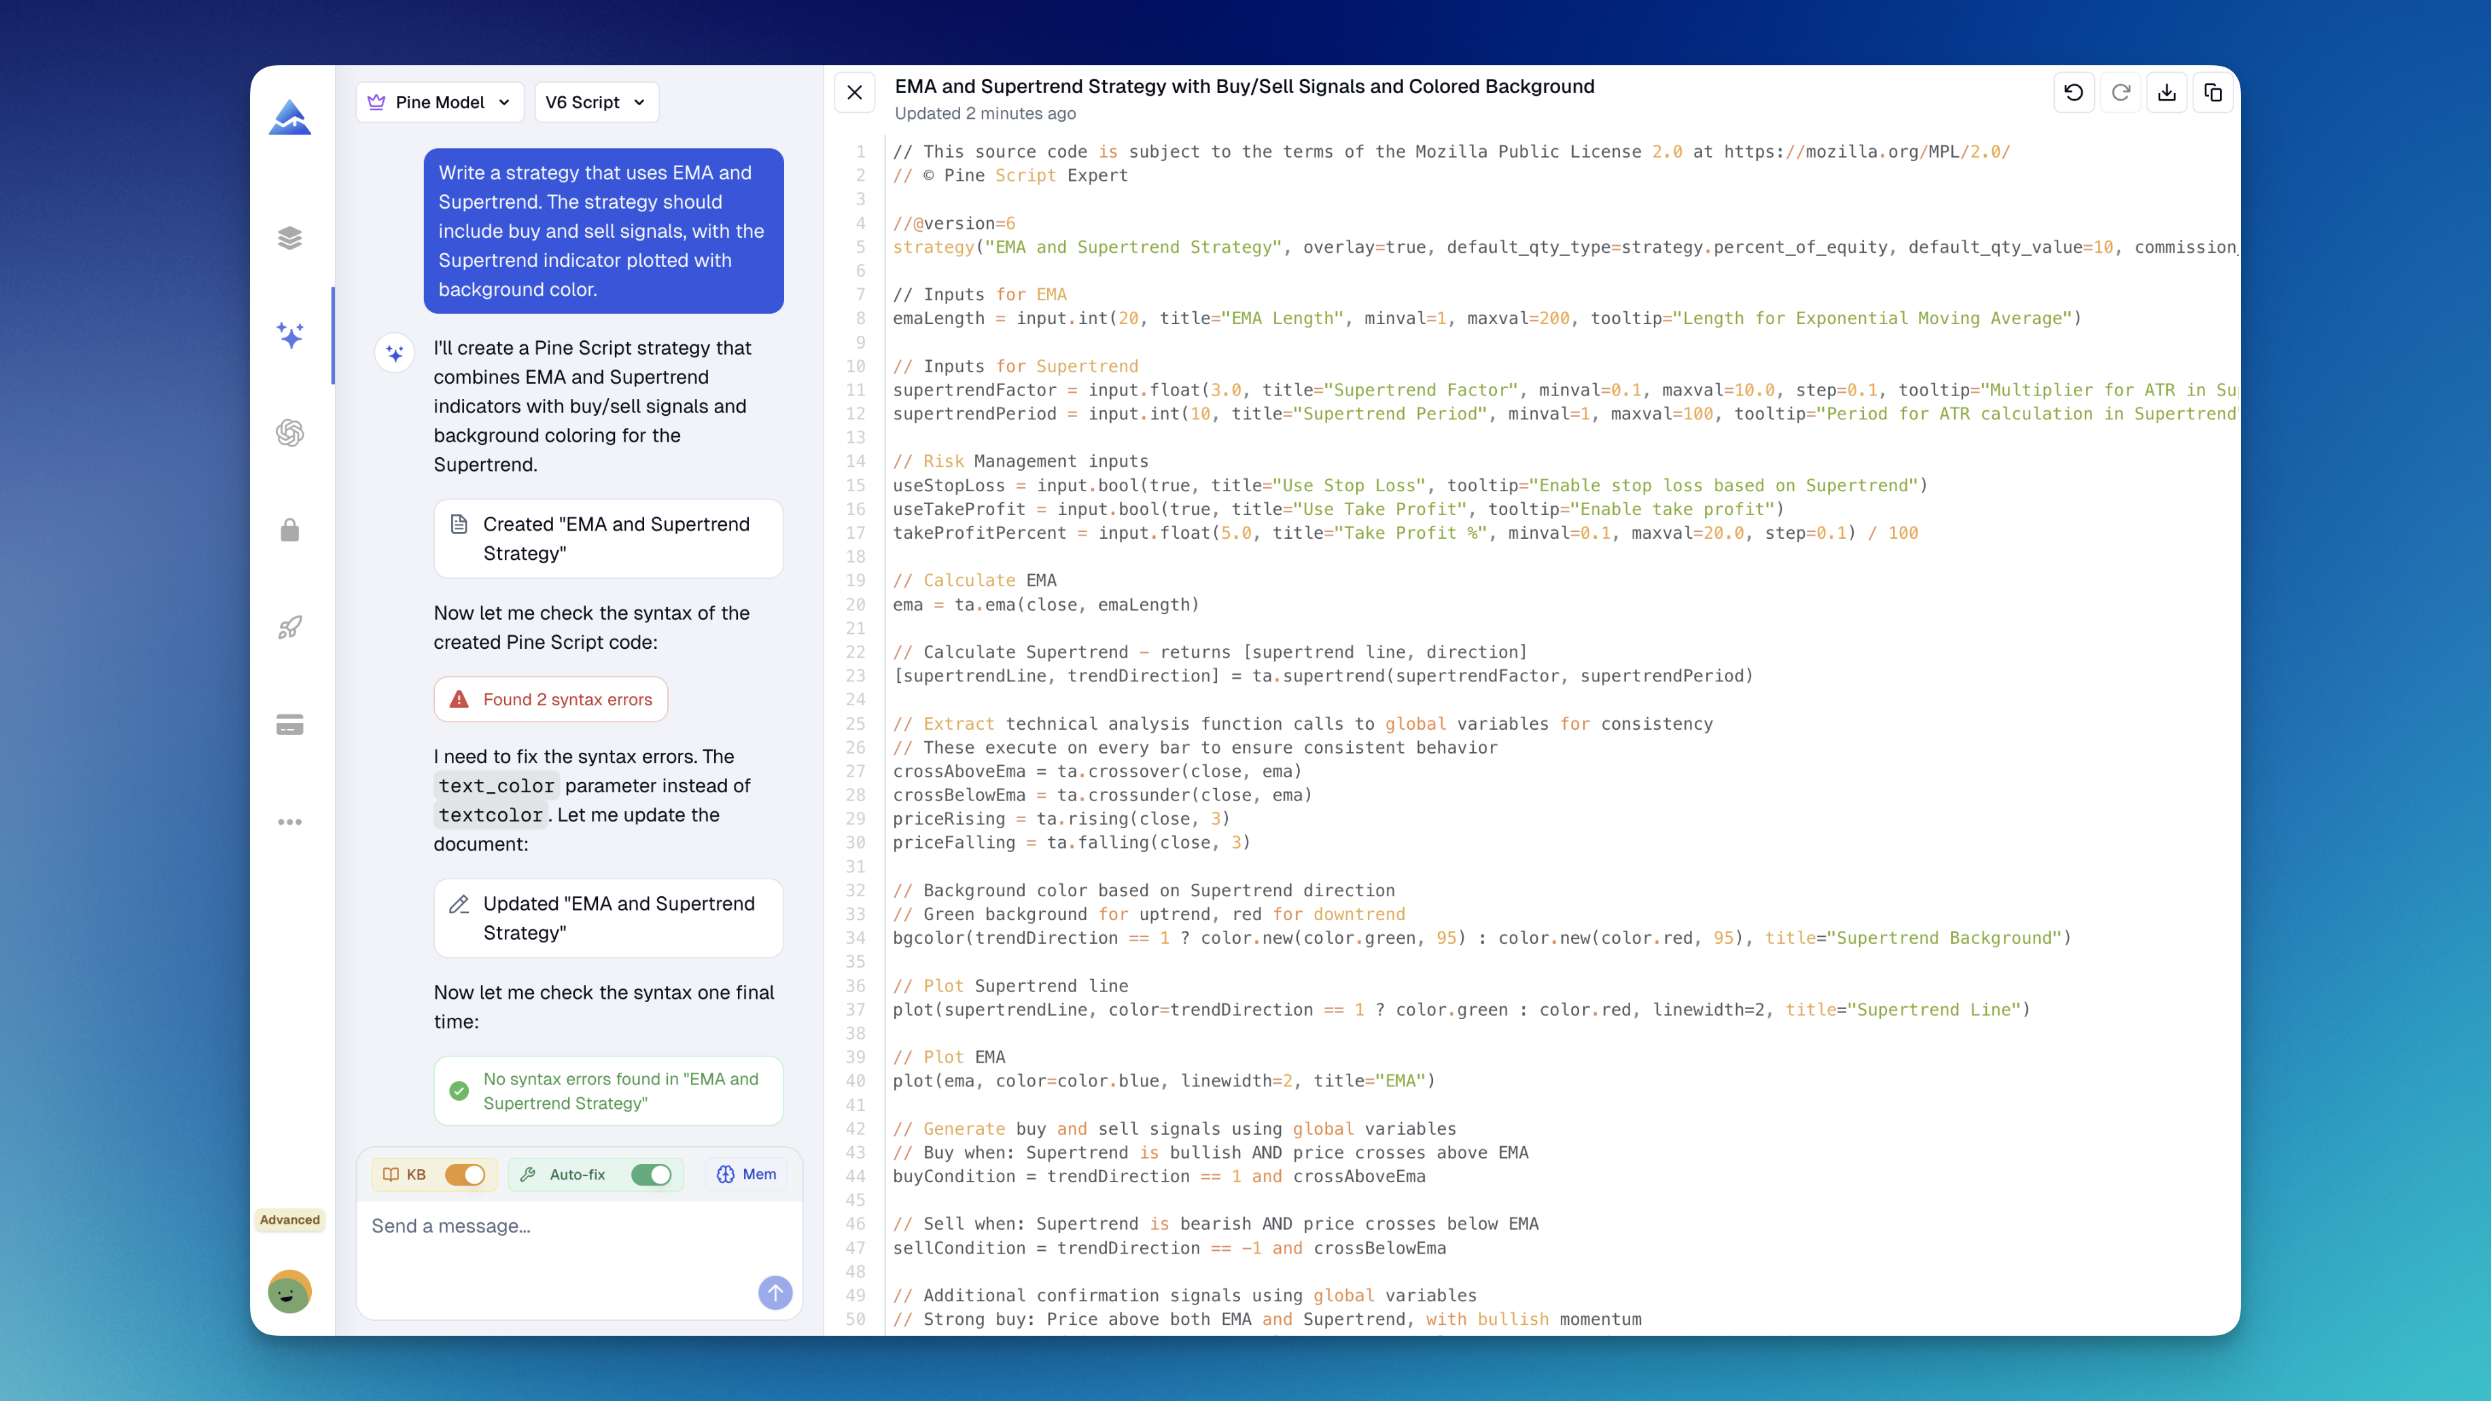Click the redo icon in the code header
Viewport: 2491px width, 1401px height.
click(x=2120, y=93)
